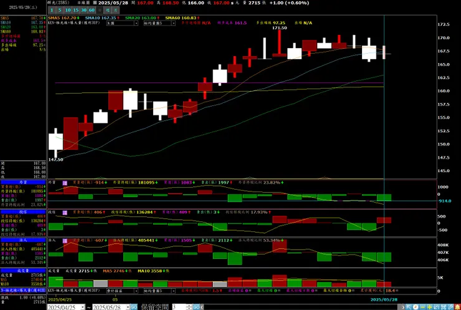
Task: Click scrollbar left arrow at the bottom
Action: pos(202,307)
